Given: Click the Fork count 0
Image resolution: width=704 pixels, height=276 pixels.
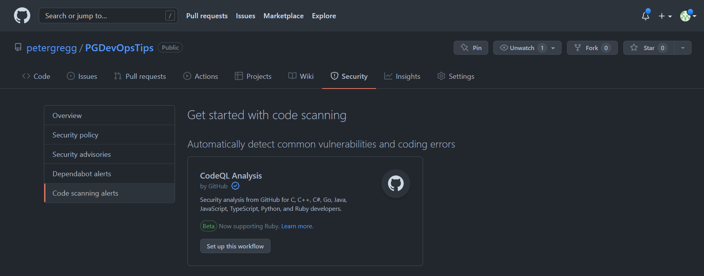Looking at the screenshot, I should click(606, 48).
